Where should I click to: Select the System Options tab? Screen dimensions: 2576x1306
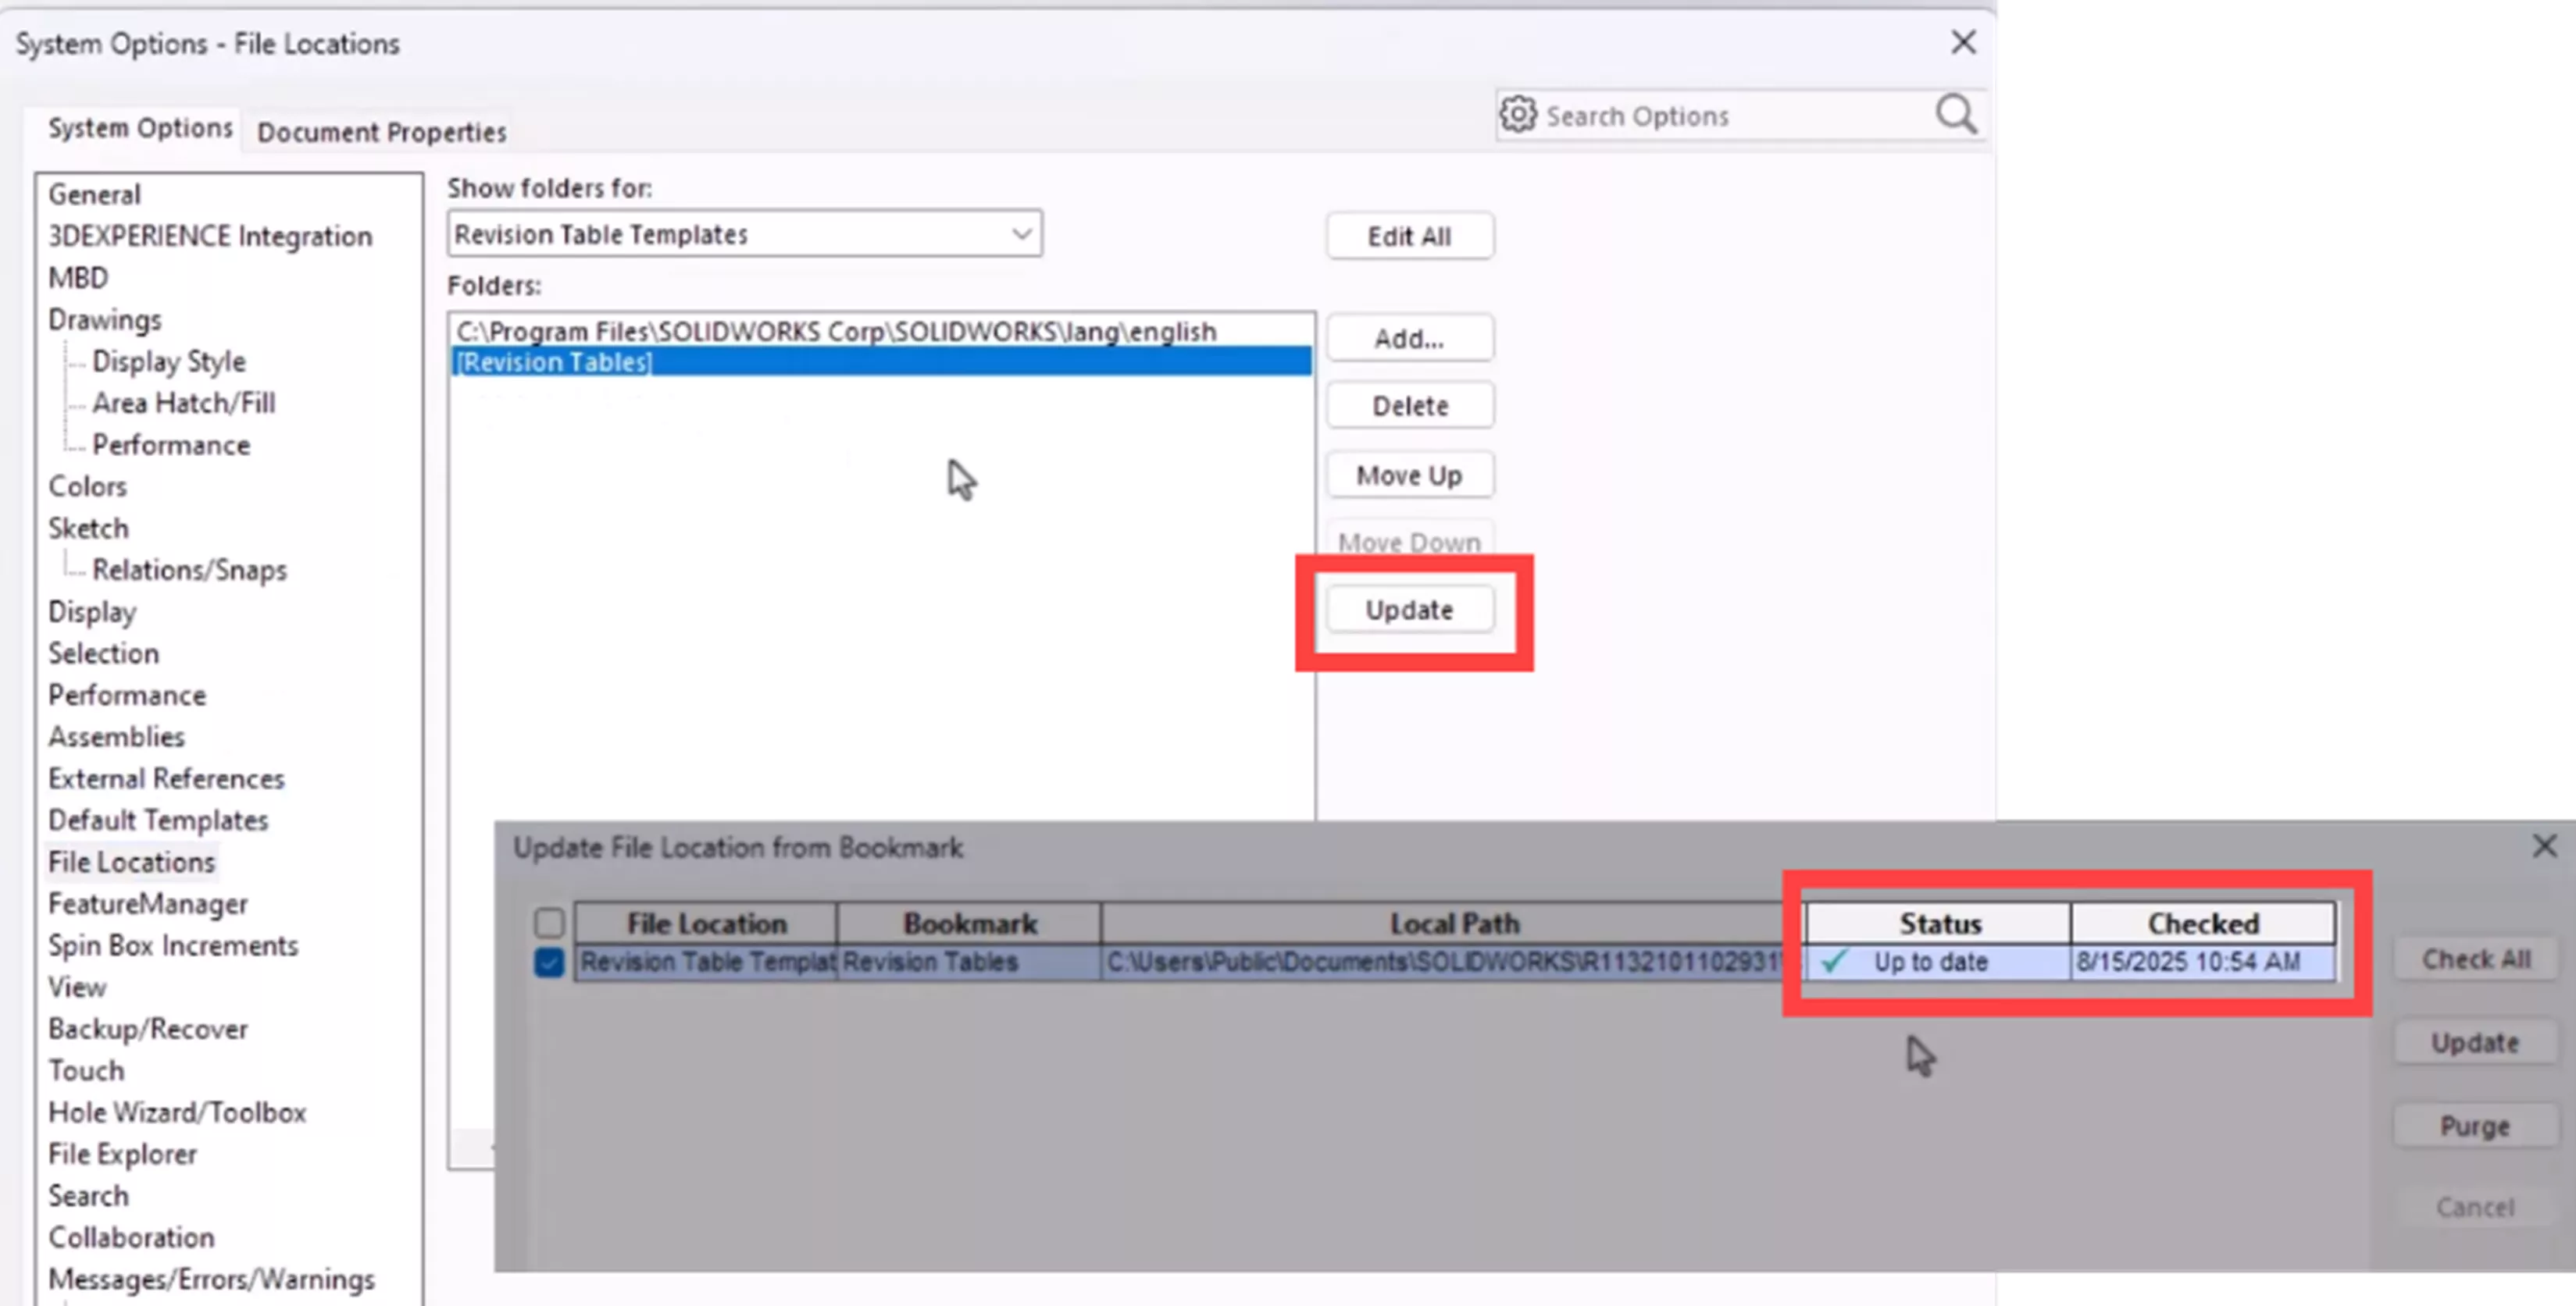[x=139, y=128]
